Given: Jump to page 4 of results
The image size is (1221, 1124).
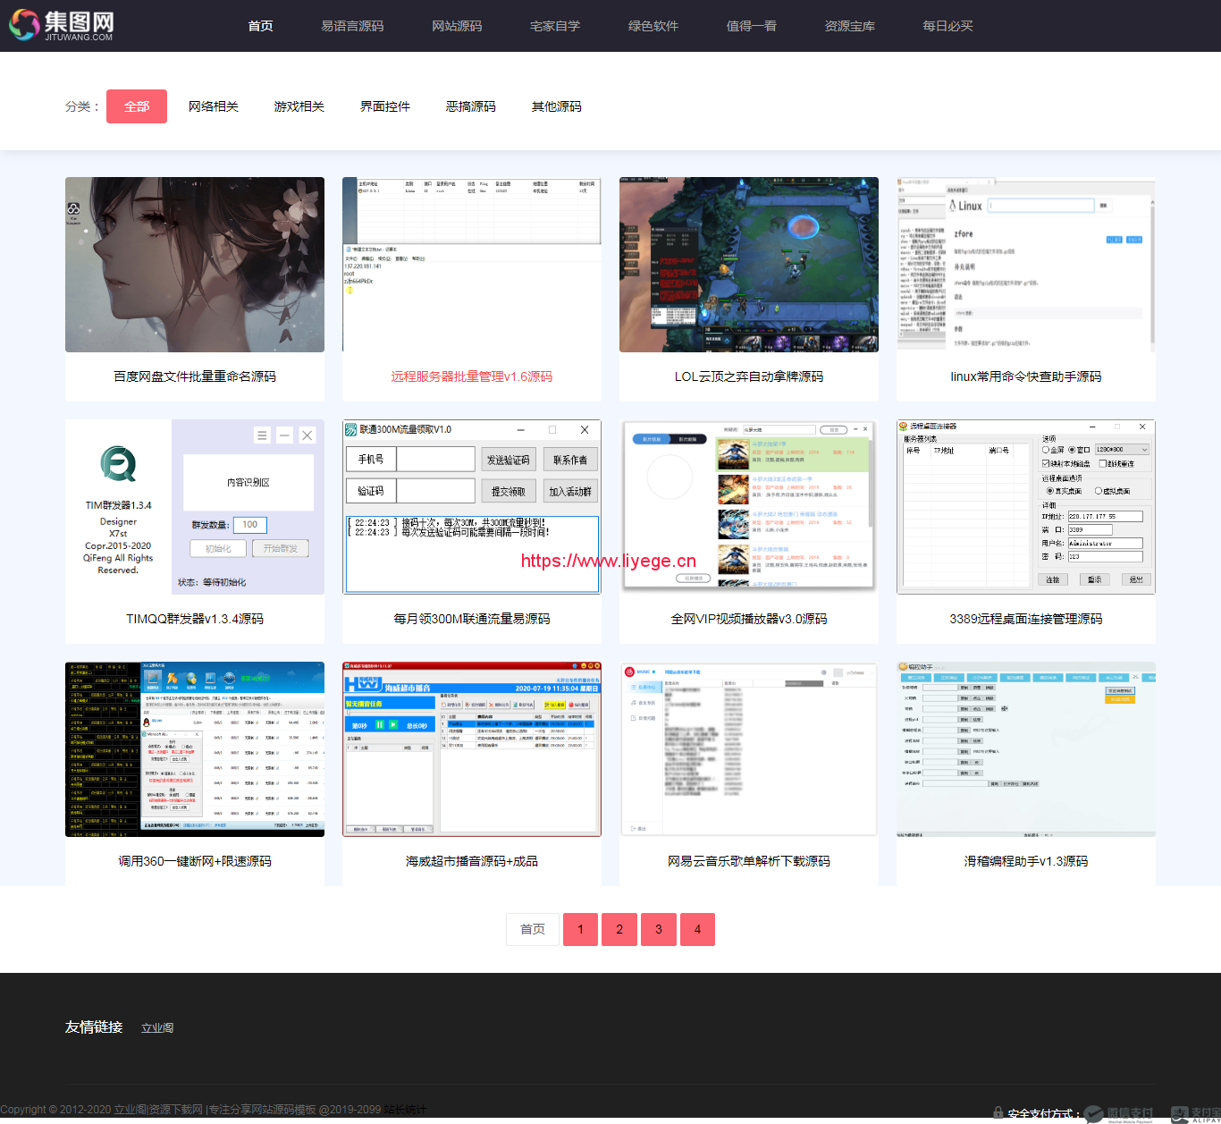Looking at the screenshot, I should coord(697,929).
